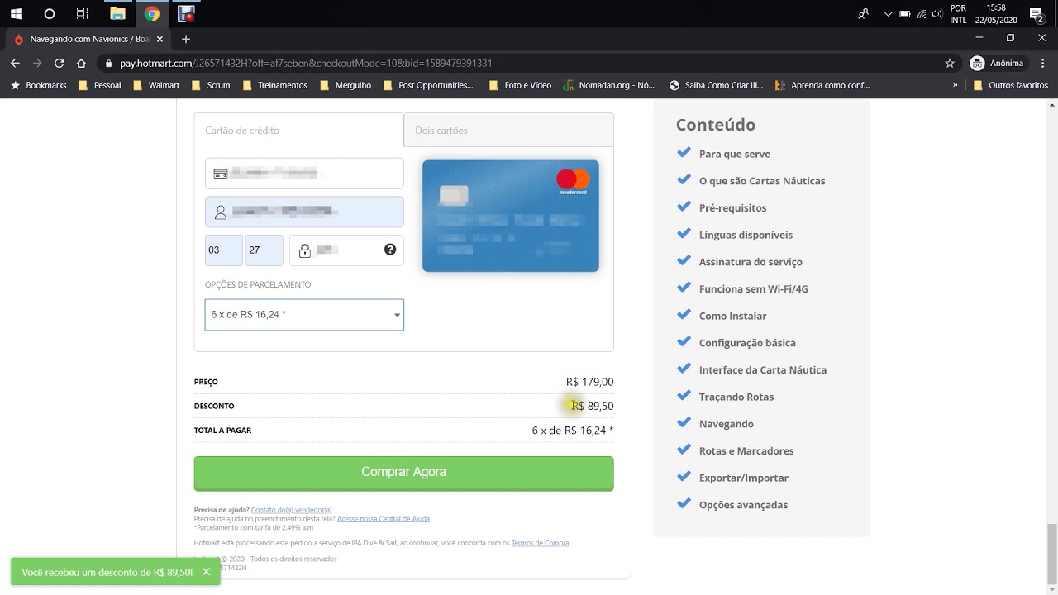Click the POR INTL language indicator
The height and width of the screenshot is (595, 1058).
[x=958, y=14]
